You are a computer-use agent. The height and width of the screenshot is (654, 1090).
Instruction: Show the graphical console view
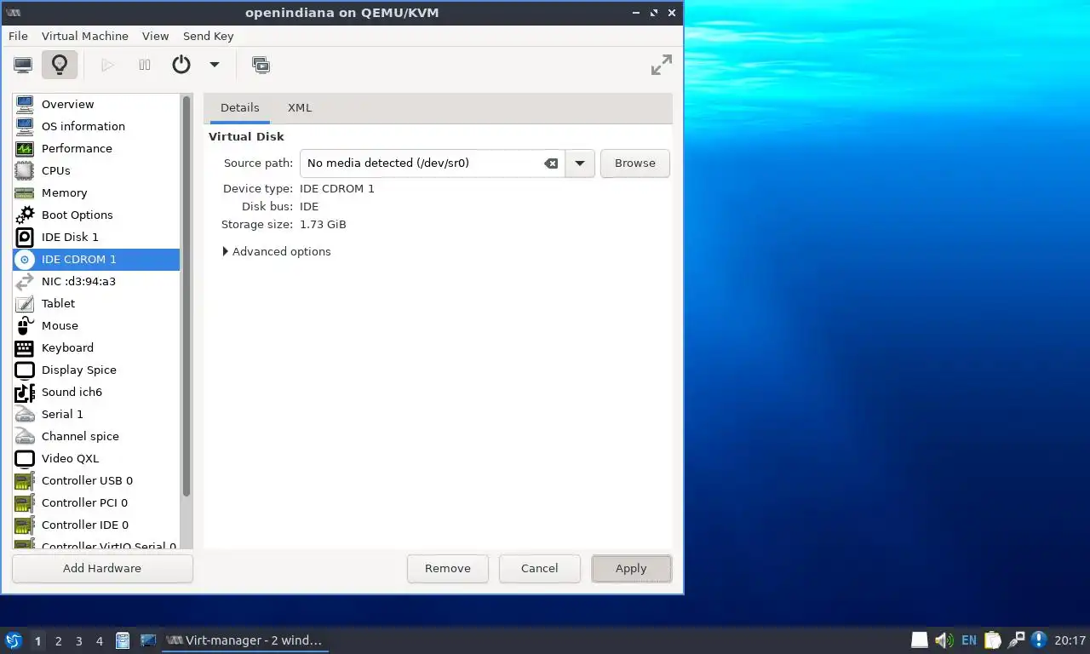[23, 65]
